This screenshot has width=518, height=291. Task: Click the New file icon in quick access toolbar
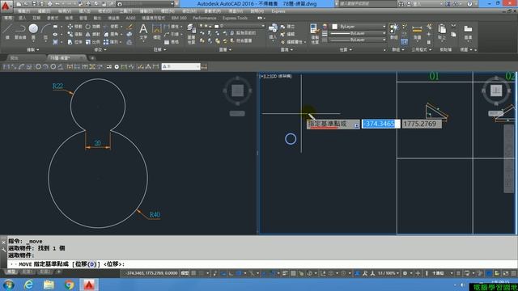click(x=19, y=4)
